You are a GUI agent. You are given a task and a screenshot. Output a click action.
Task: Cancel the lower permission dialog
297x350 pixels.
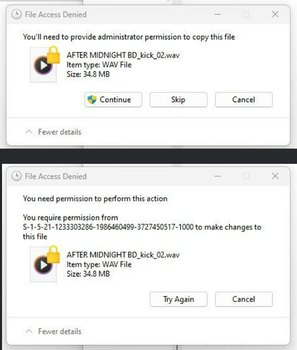[x=244, y=299]
